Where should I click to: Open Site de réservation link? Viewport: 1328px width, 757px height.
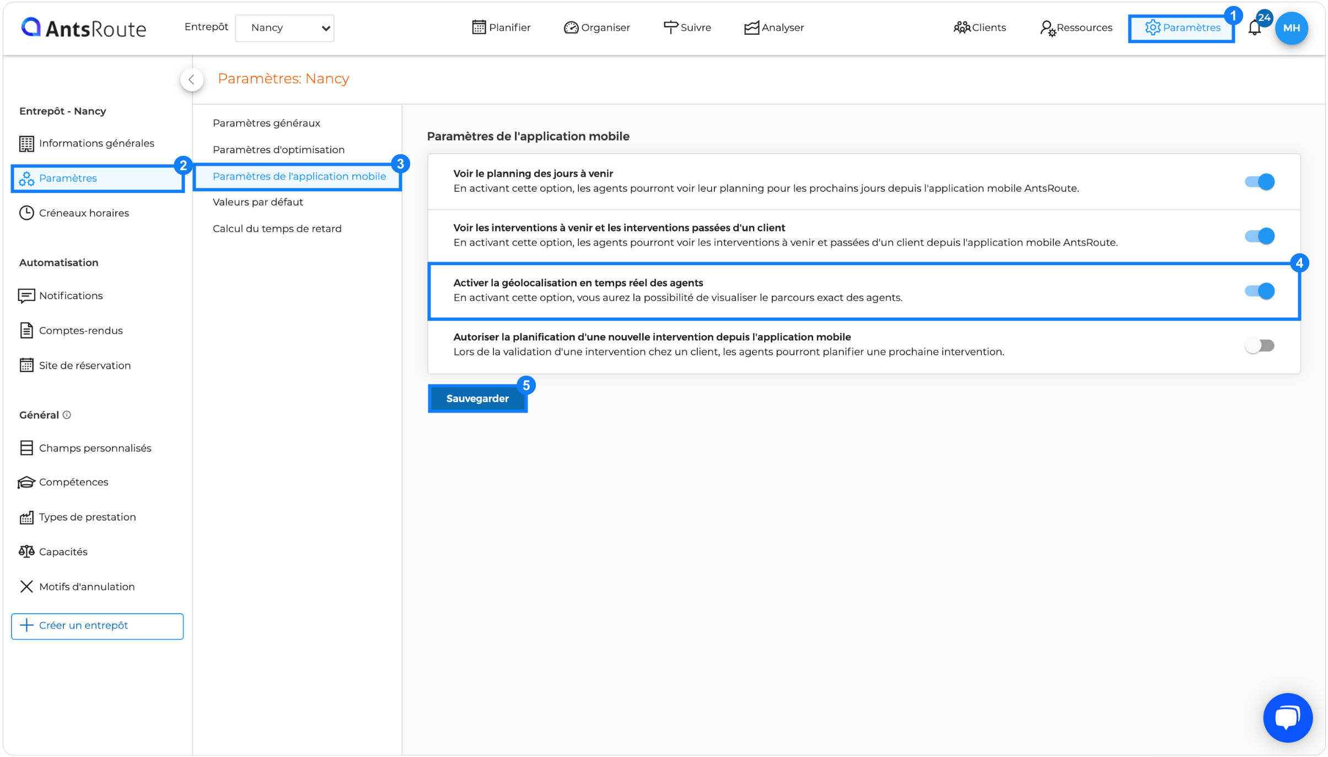coord(85,365)
